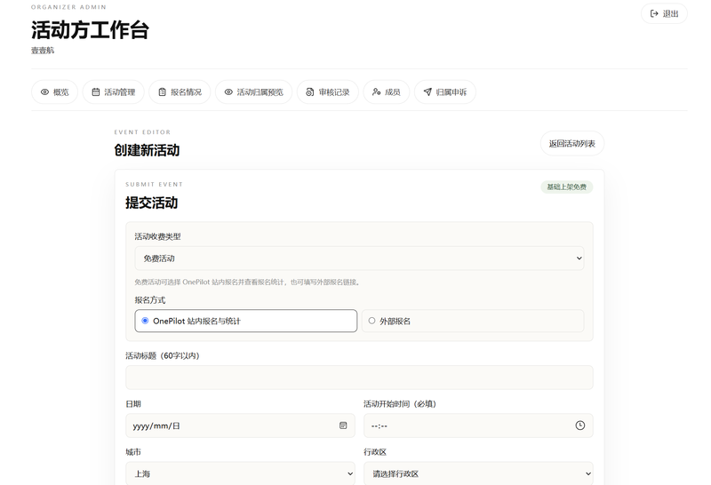Click 提交活动 heading
This screenshot has height=485, width=711.
[x=151, y=203]
